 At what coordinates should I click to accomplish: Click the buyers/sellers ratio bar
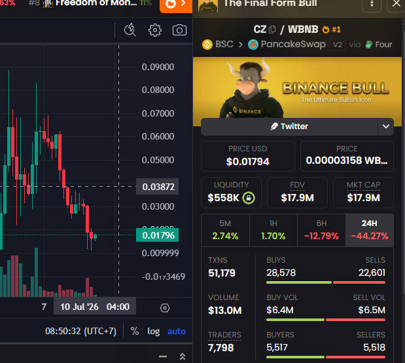[326, 357]
